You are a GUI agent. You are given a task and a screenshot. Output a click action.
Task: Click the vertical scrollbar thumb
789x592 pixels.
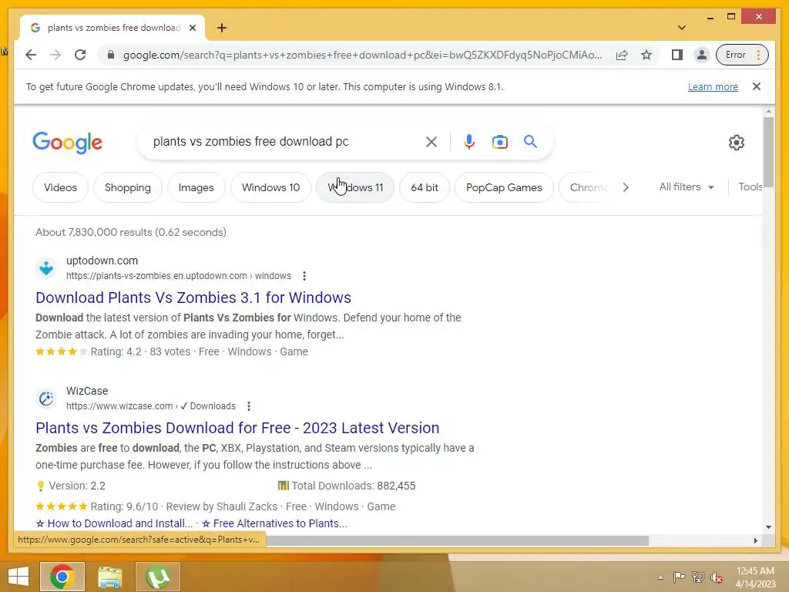point(768,152)
